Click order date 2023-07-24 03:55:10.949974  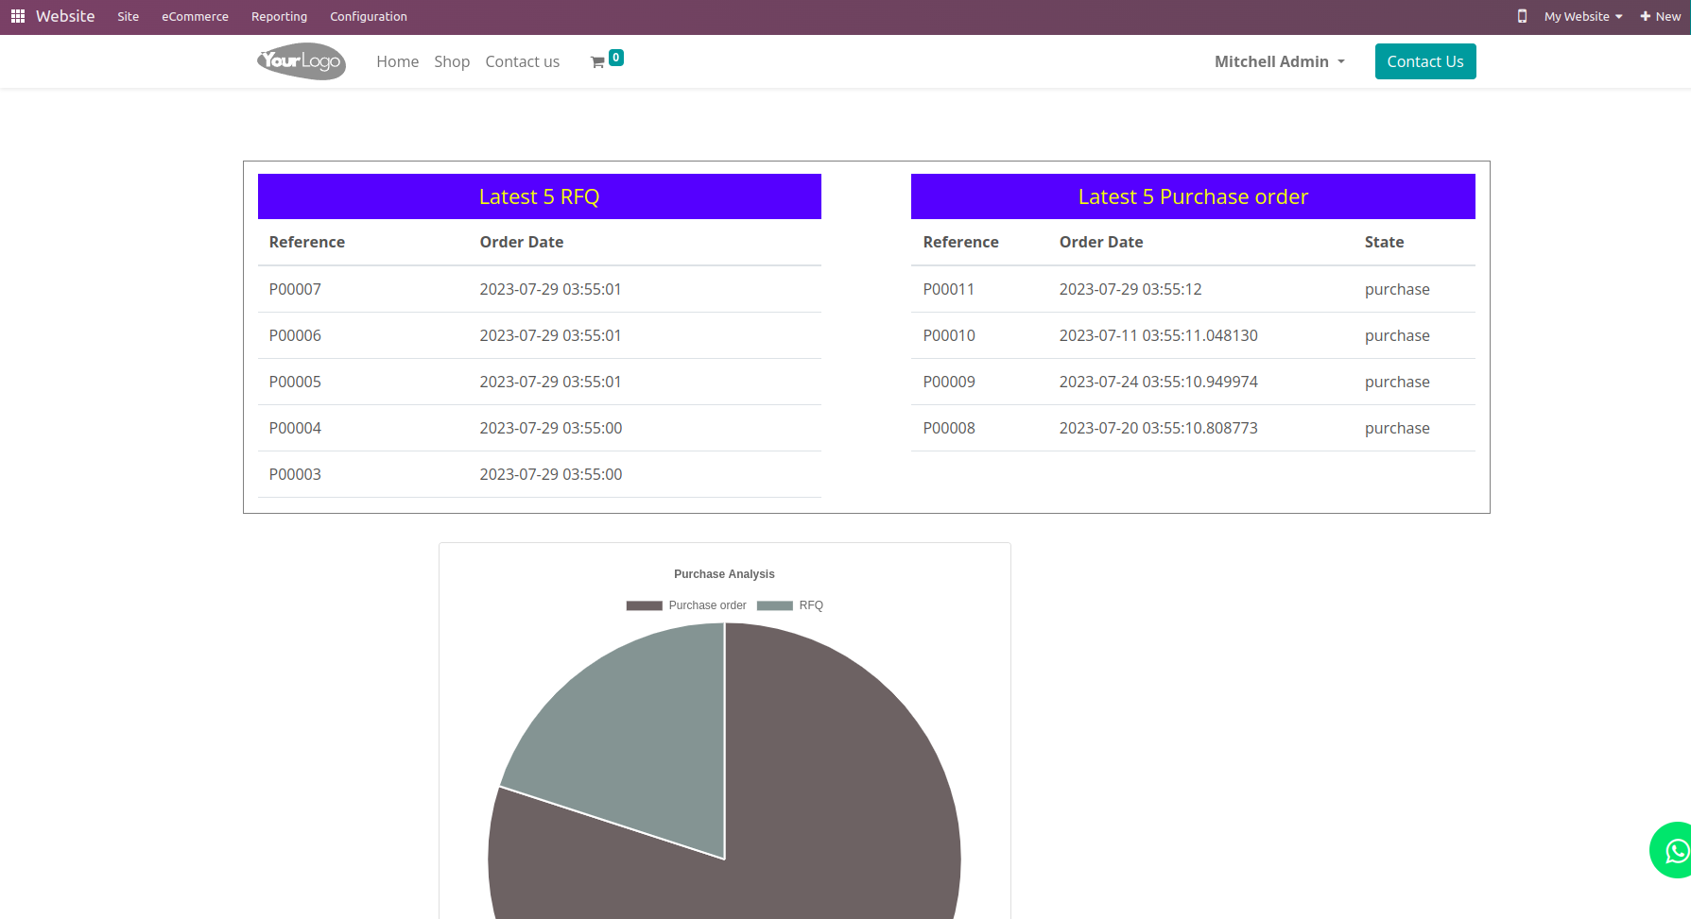tap(1159, 382)
